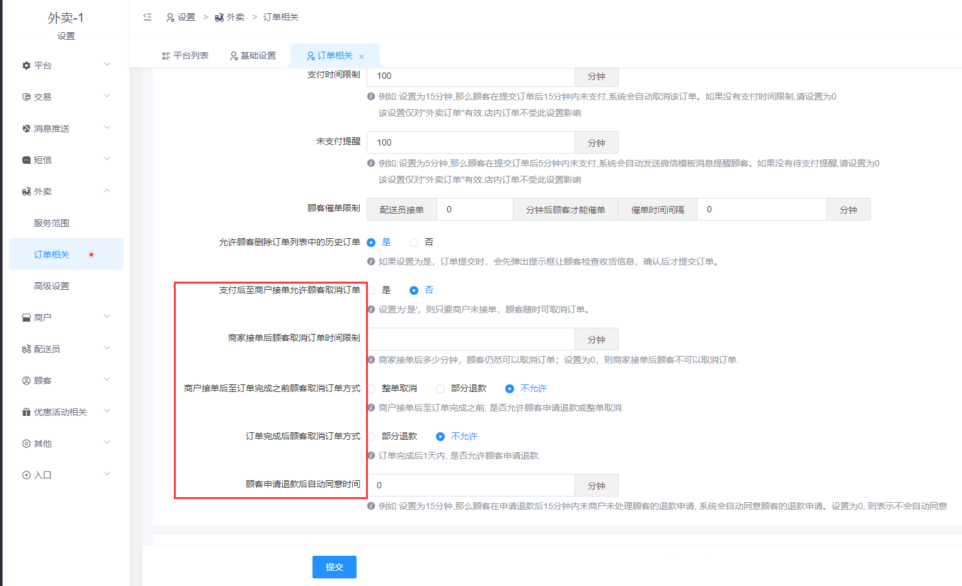Click the info icon beside 订单完成后1天内 hint
Screen dimensions: 962x586
click(x=371, y=456)
